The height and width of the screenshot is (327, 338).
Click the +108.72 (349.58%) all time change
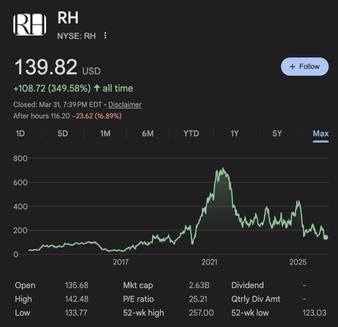click(x=73, y=88)
